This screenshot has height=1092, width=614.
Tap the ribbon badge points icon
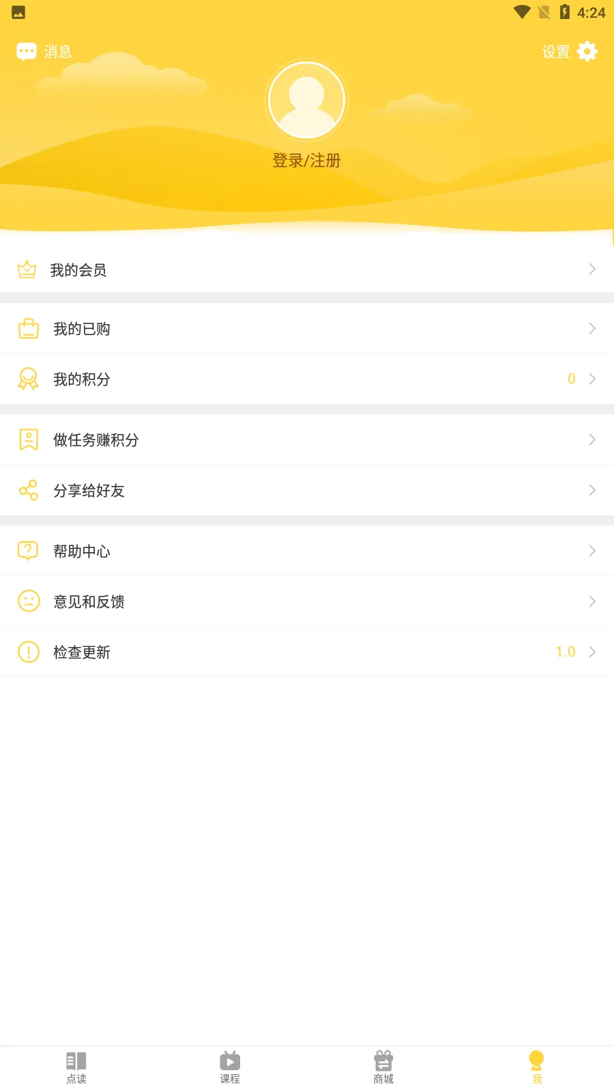tap(29, 379)
